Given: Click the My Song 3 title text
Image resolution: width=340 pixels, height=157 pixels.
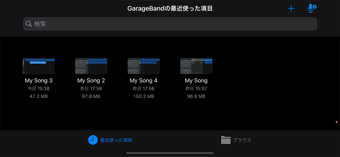Looking at the screenshot, I should pyautogui.click(x=39, y=80).
